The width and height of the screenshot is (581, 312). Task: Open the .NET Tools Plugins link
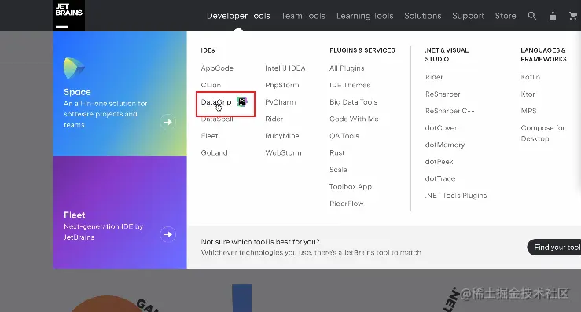click(456, 196)
